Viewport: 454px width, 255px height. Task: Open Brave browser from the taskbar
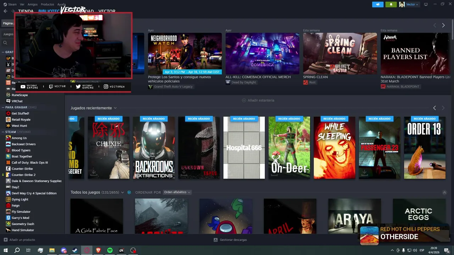(x=98, y=250)
